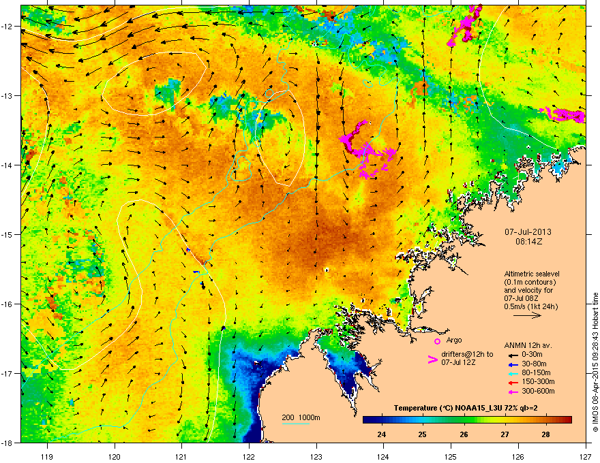This screenshot has width=600, height=463.
Task: Click longitude axis label 122
Action: [249, 456]
